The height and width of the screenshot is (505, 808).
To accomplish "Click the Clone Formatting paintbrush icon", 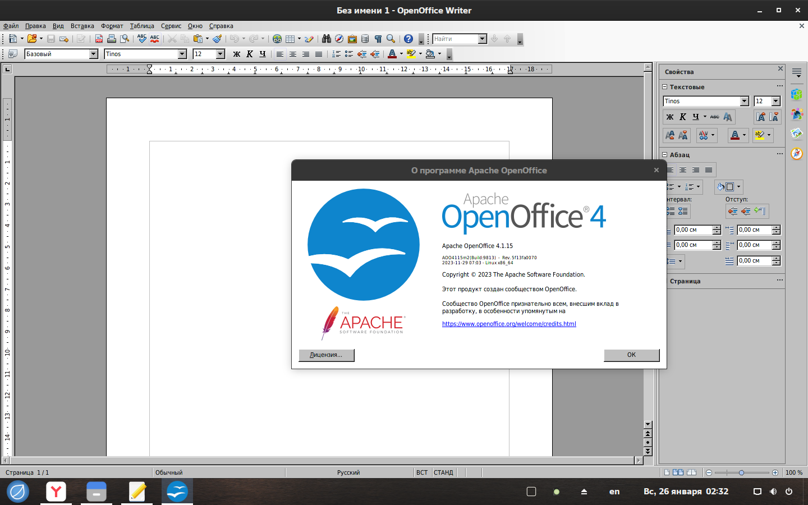I will (217, 39).
